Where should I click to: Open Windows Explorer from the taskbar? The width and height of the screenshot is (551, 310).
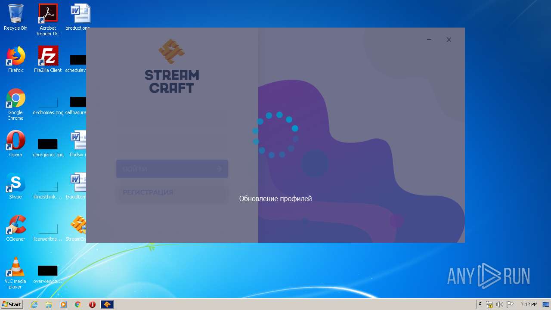click(49, 304)
